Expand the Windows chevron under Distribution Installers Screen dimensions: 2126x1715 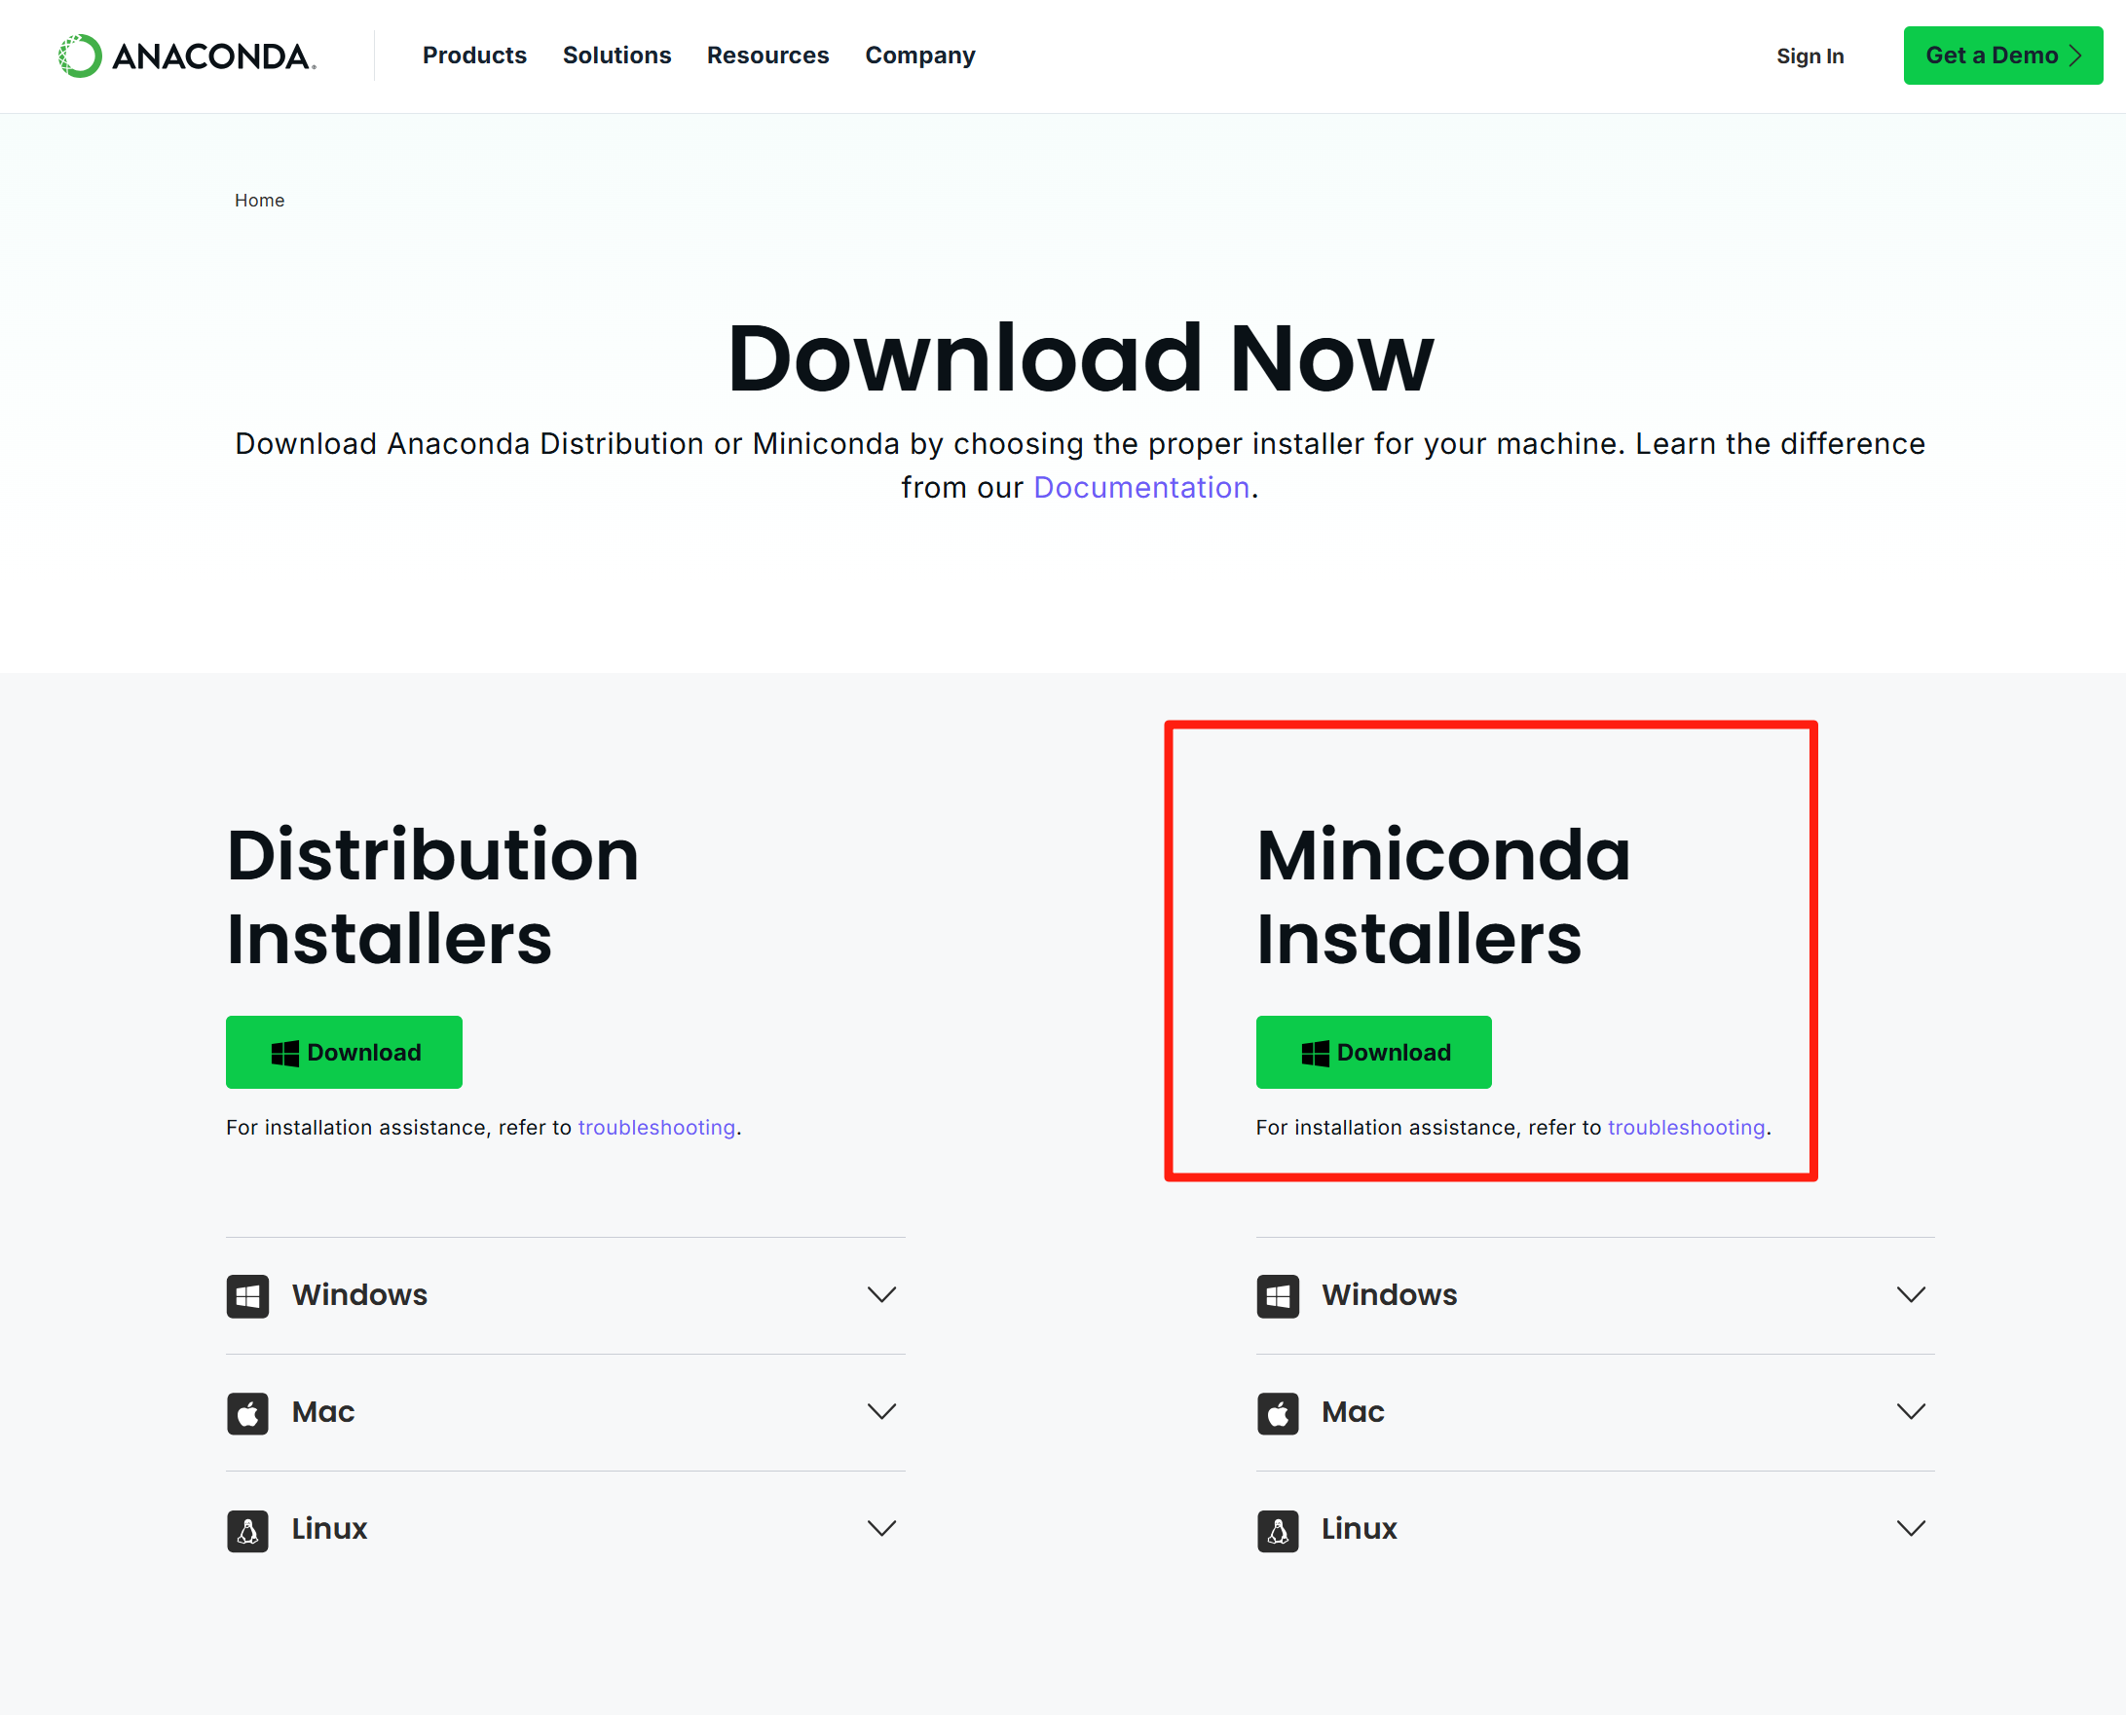tap(881, 1294)
